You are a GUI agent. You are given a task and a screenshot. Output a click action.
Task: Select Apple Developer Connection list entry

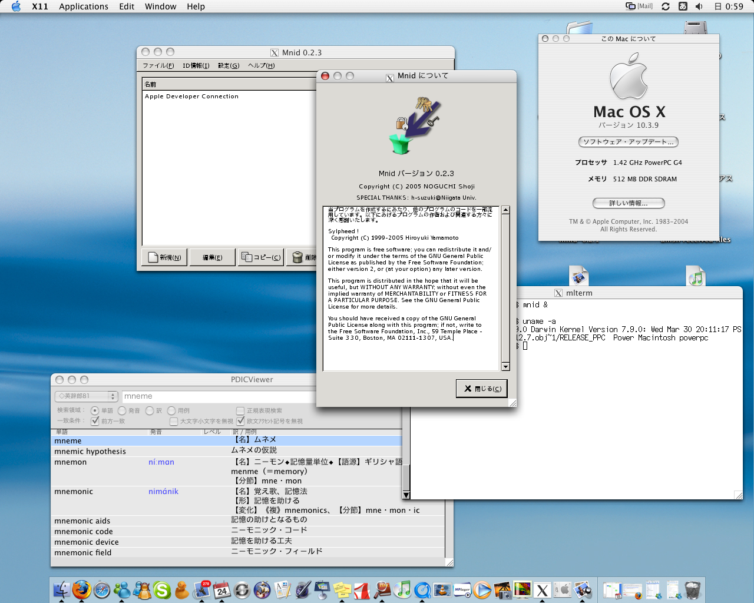[191, 97]
